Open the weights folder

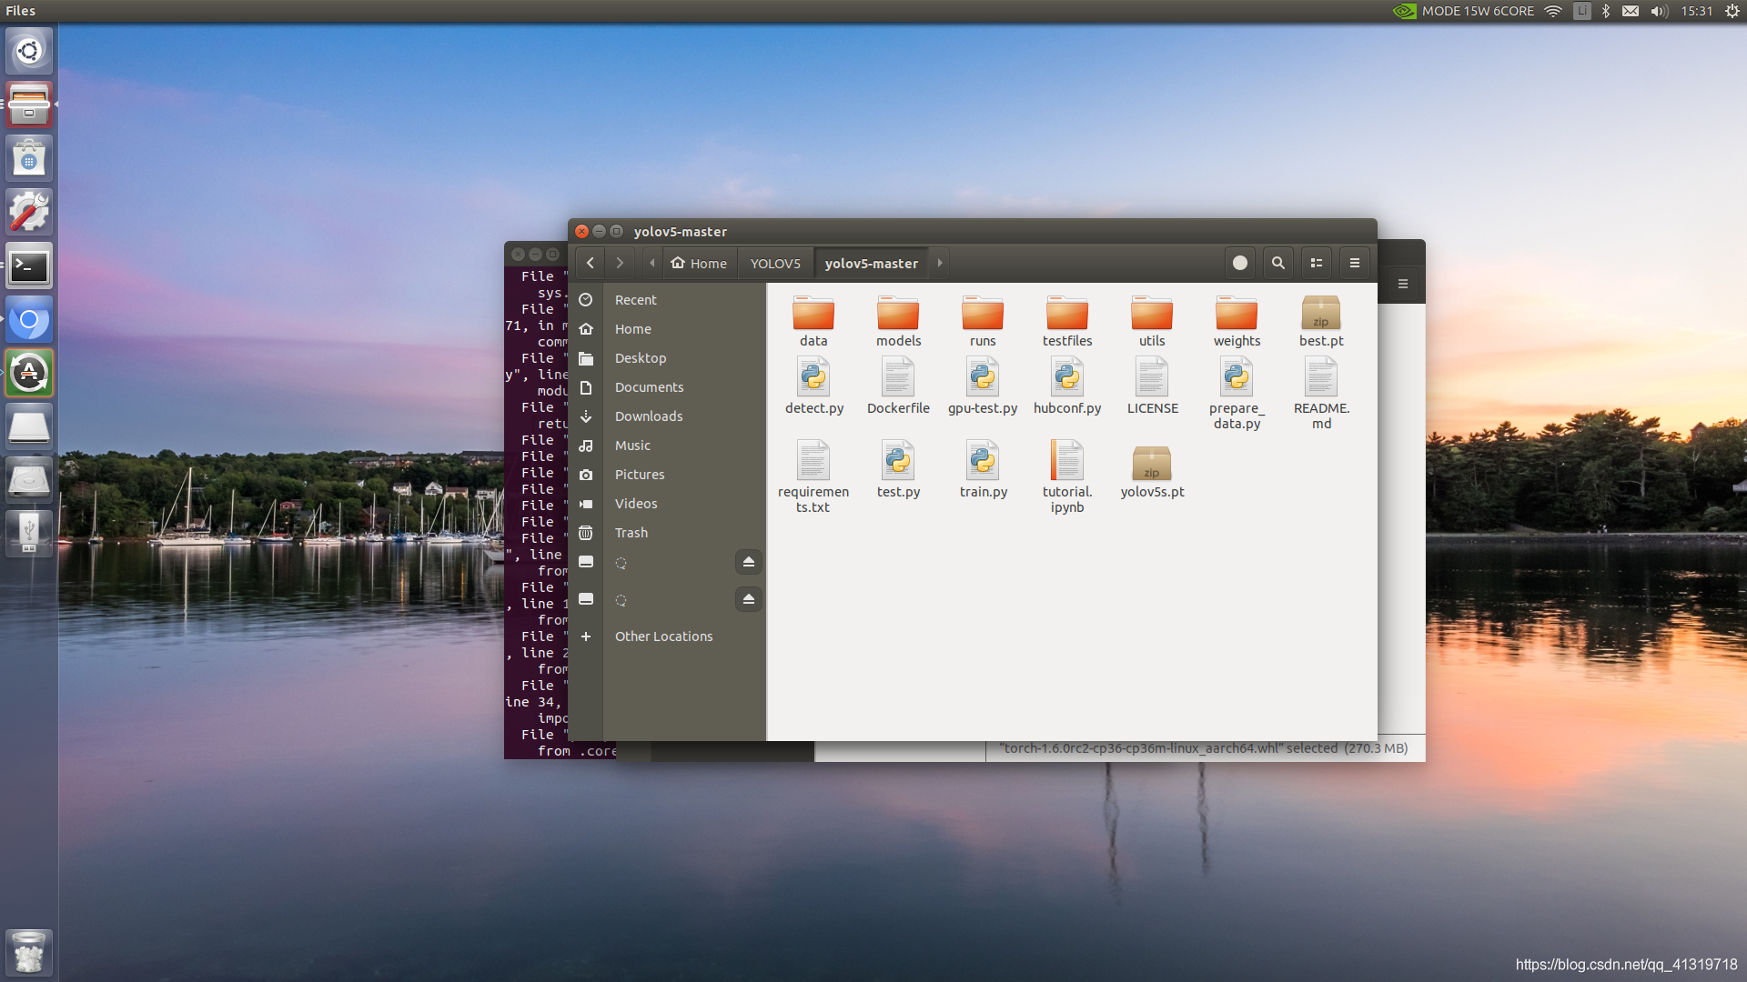tap(1236, 314)
